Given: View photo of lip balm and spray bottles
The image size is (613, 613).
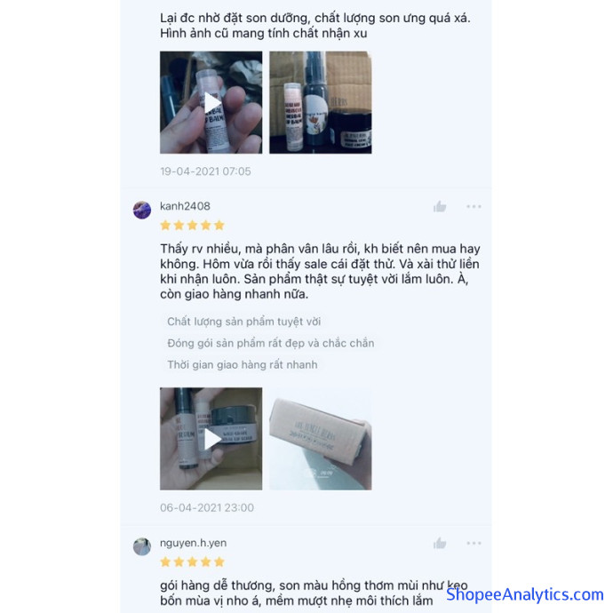Looking at the screenshot, I should [321, 102].
